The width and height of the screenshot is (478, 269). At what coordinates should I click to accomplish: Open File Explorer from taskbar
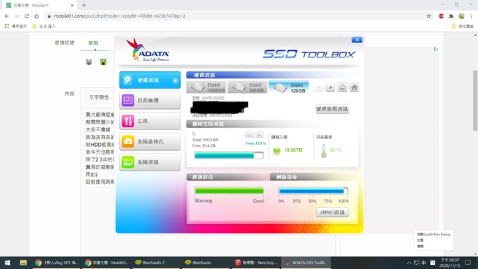point(23,262)
